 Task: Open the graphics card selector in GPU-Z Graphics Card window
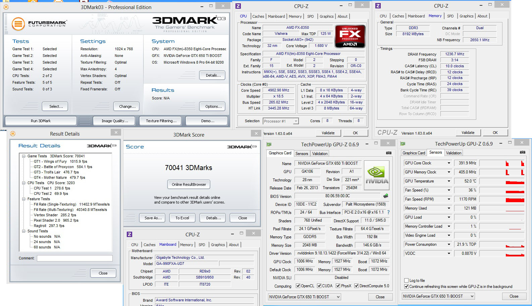[304, 297]
